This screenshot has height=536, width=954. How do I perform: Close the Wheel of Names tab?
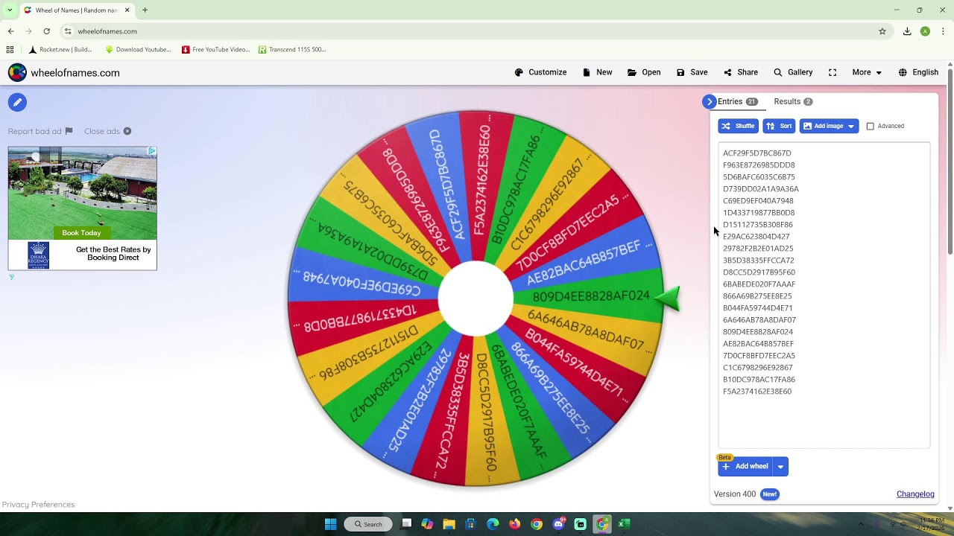click(x=127, y=10)
